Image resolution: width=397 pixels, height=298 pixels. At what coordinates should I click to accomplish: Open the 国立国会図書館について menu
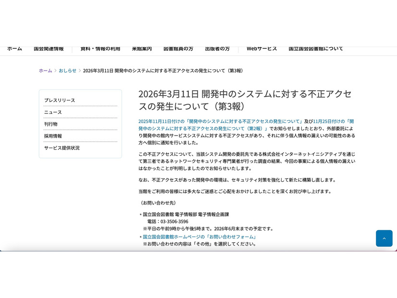(315, 49)
